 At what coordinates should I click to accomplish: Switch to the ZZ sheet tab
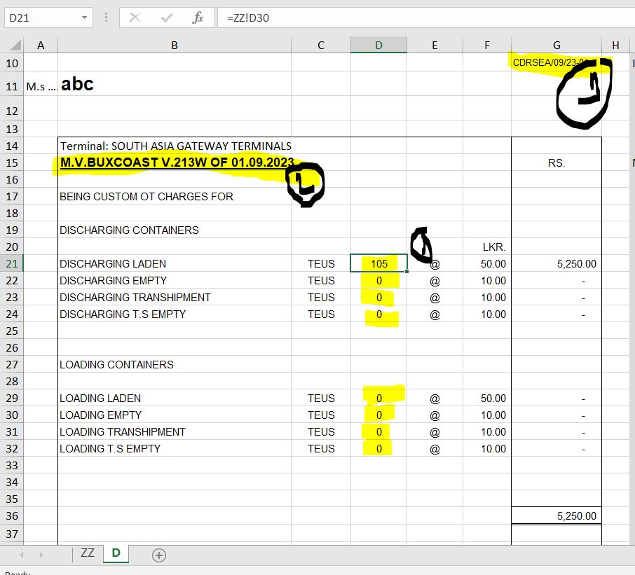(x=88, y=553)
